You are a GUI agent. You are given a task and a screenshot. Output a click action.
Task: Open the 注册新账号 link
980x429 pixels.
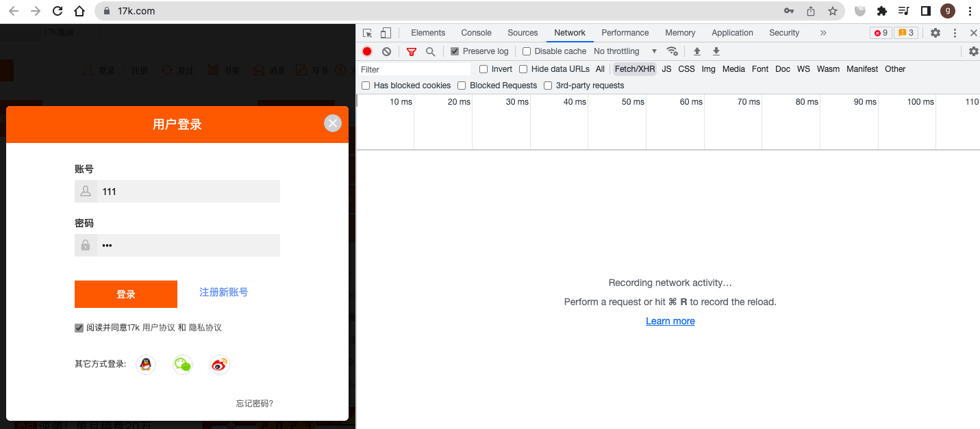click(x=224, y=292)
